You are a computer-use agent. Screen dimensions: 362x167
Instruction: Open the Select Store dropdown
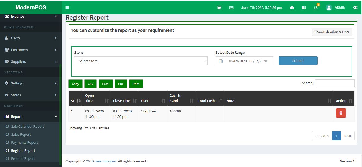coord(141,61)
